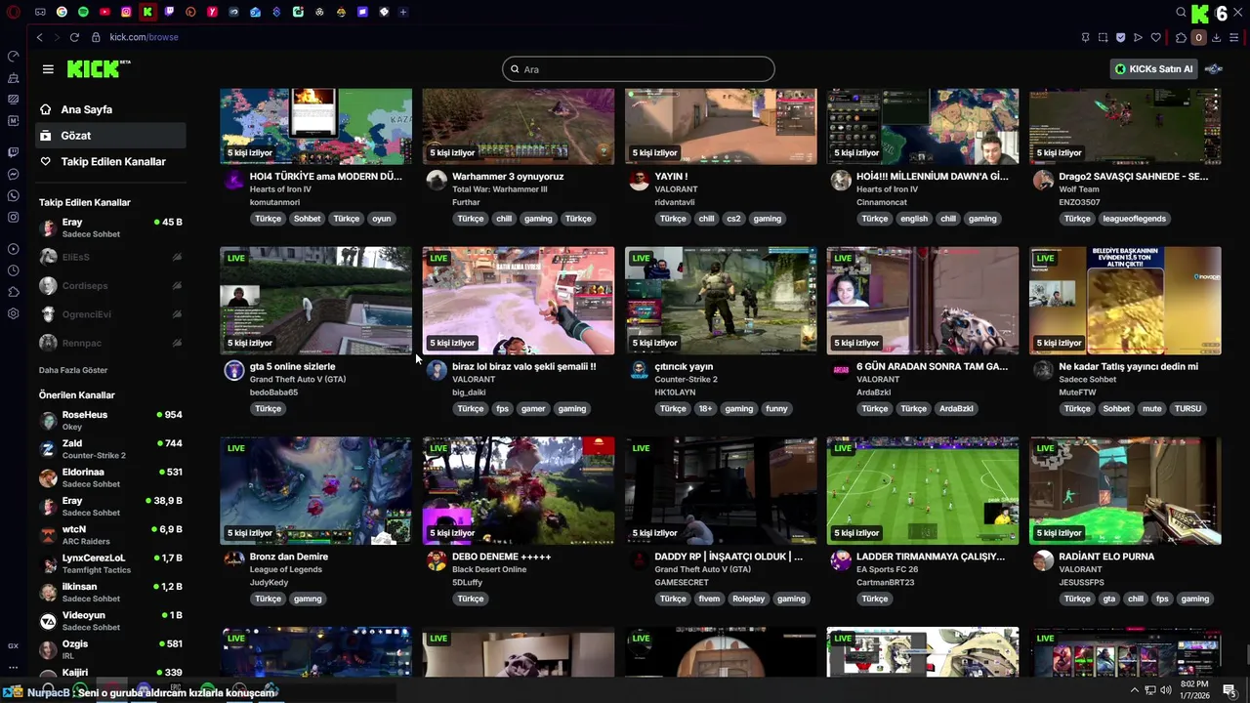Open history clock in Opera sidebar

13,270
